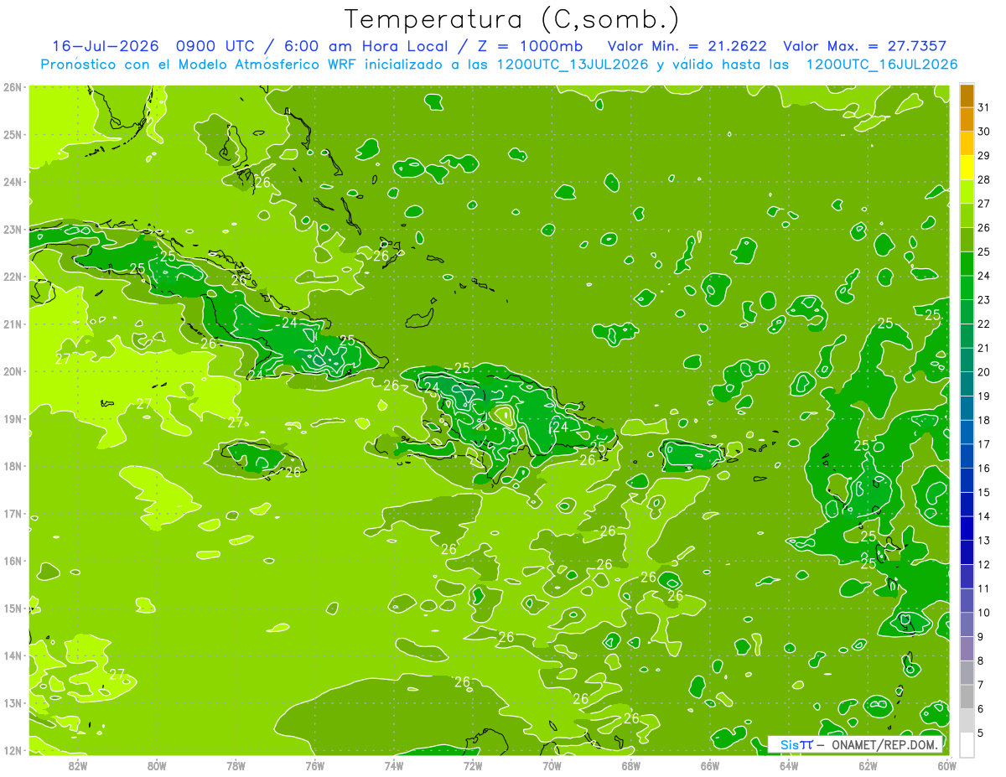Screen dimensions: 1006x777
Task: Click latitude axis label 26N
Action: click(x=12, y=87)
